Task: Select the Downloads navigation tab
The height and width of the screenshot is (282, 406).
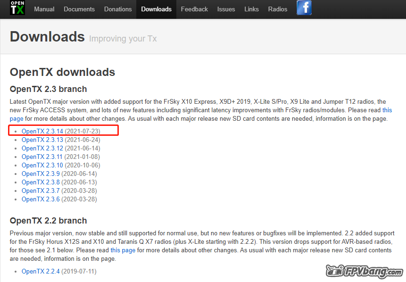Action: click(157, 9)
